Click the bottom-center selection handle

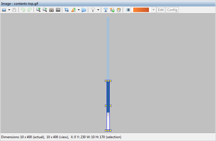pyautogui.click(x=108, y=130)
